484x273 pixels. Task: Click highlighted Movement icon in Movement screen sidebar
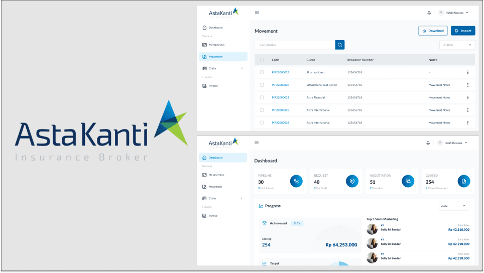coord(204,57)
